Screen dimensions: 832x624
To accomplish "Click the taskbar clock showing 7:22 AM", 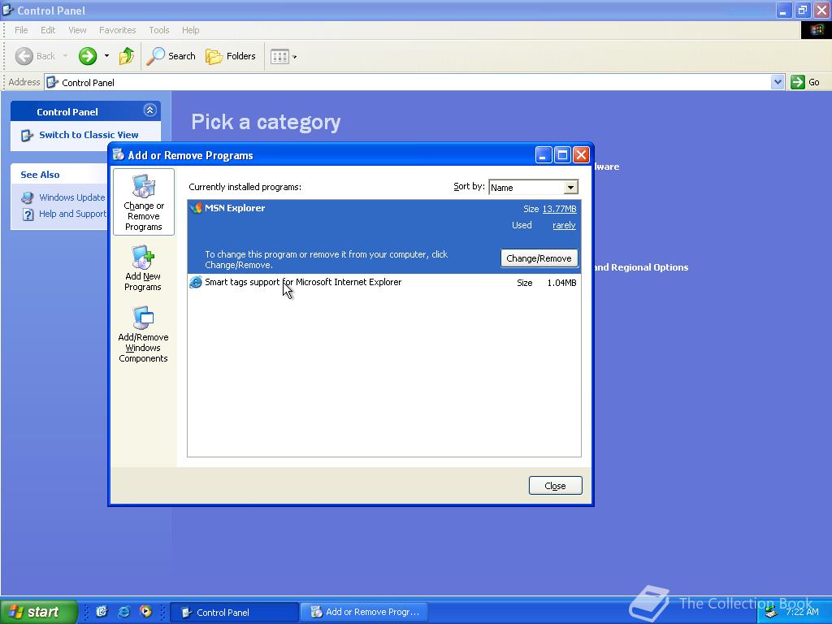I will [802, 612].
